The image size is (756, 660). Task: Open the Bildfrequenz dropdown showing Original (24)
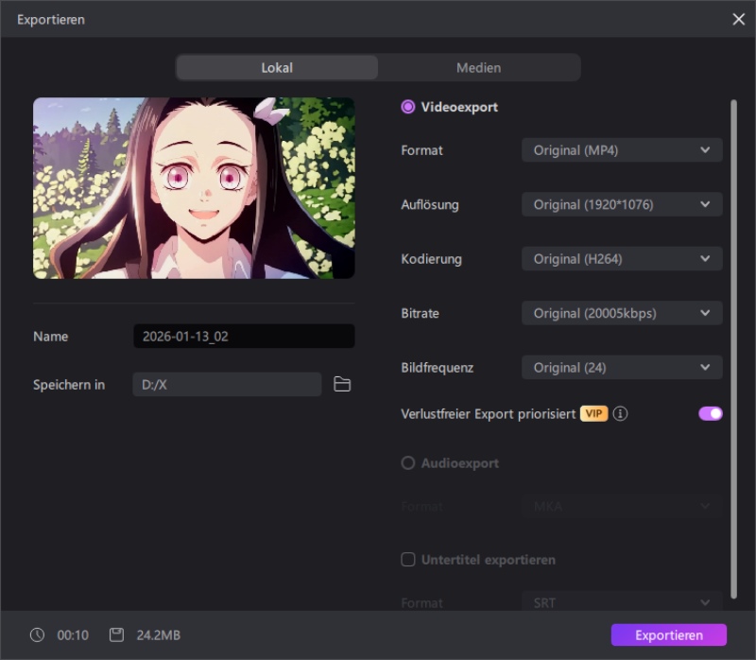coord(621,367)
